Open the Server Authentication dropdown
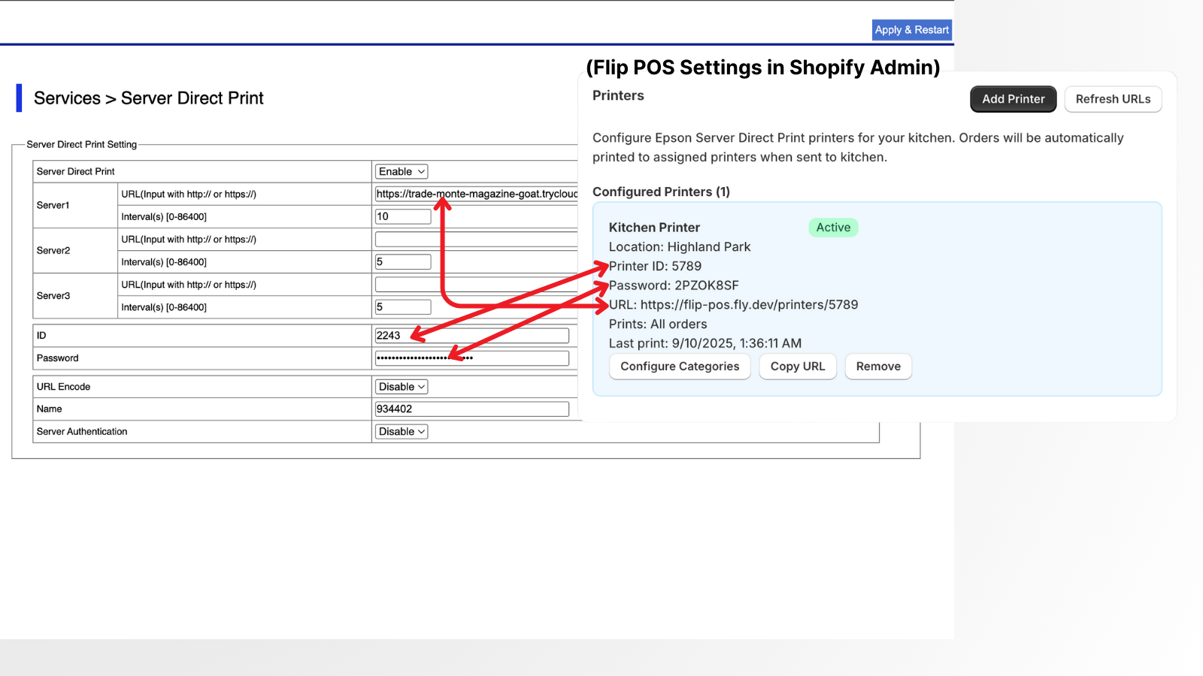1203x676 pixels. [401, 431]
